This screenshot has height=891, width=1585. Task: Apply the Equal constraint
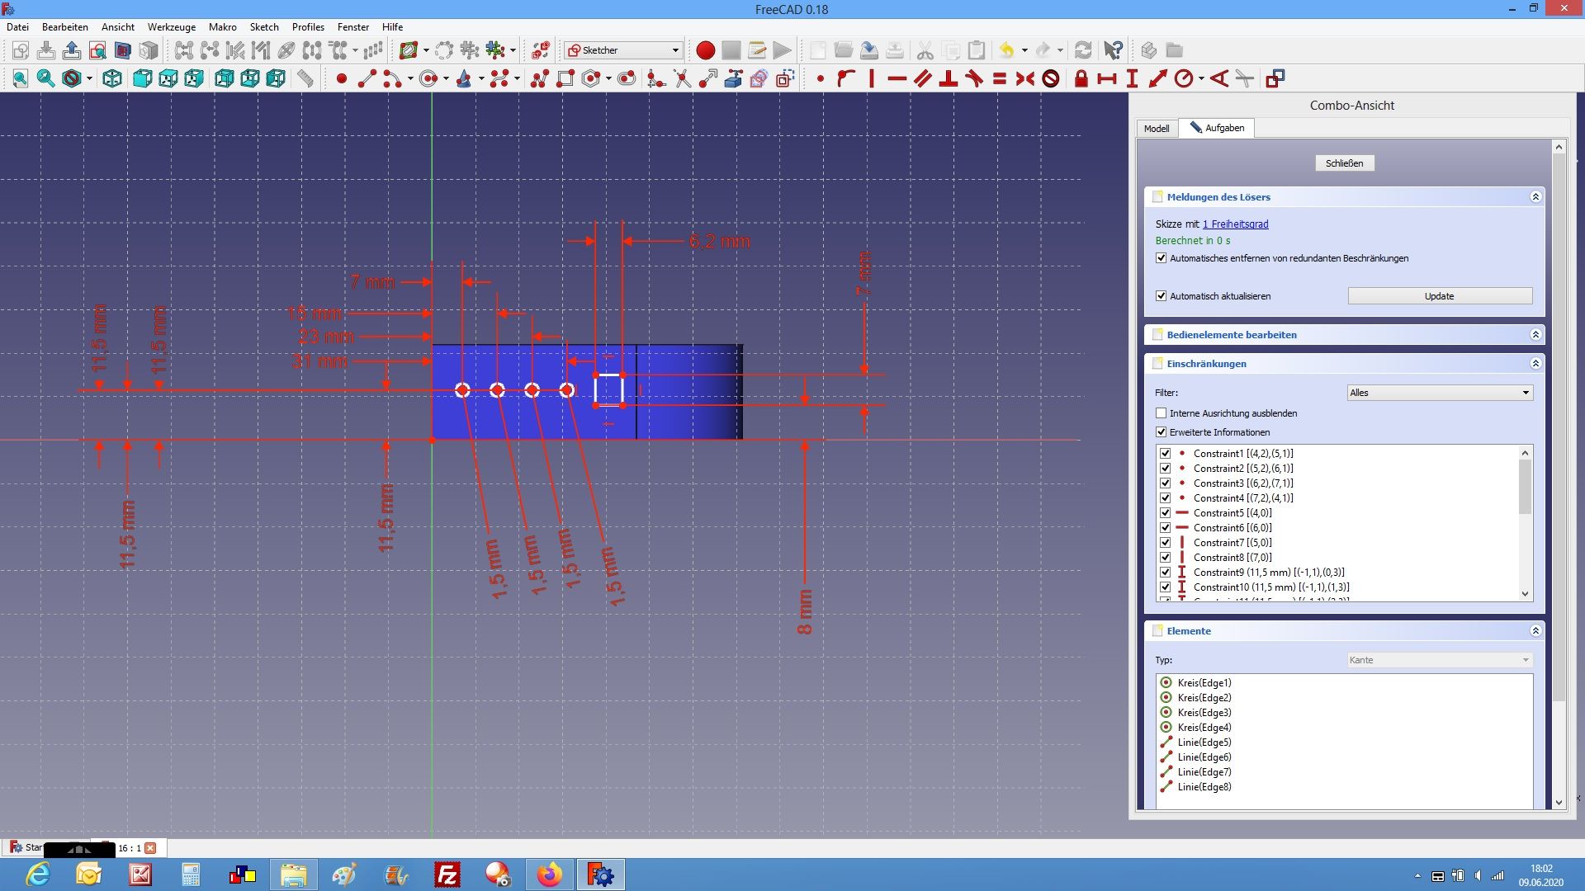point(999,78)
